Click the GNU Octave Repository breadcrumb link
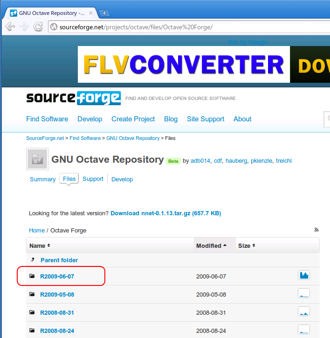The width and height of the screenshot is (330, 338). tap(133, 138)
